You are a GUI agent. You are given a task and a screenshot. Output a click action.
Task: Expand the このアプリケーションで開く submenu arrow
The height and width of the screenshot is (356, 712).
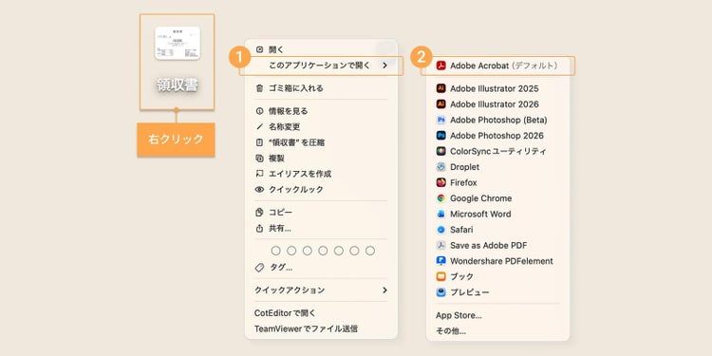[x=385, y=66]
